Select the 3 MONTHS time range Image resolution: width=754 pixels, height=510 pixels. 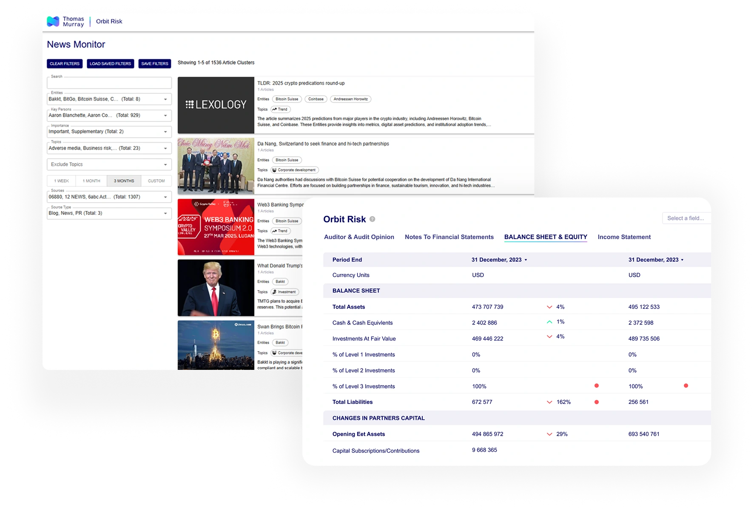pos(124,181)
